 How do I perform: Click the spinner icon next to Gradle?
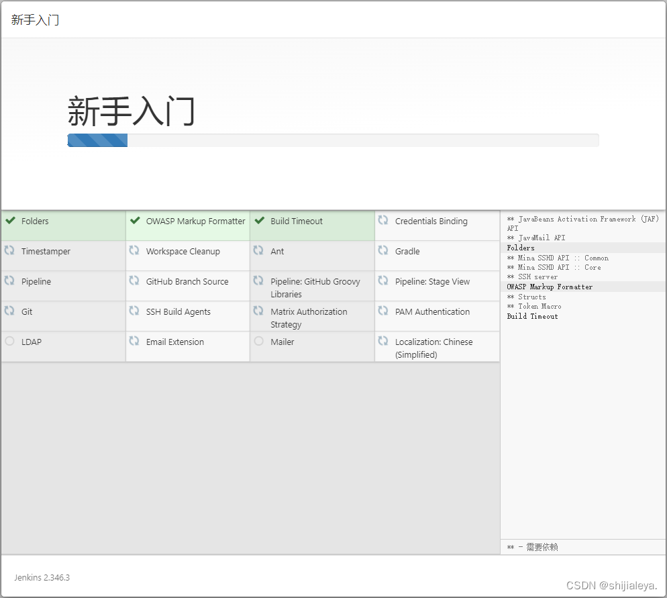(x=383, y=250)
